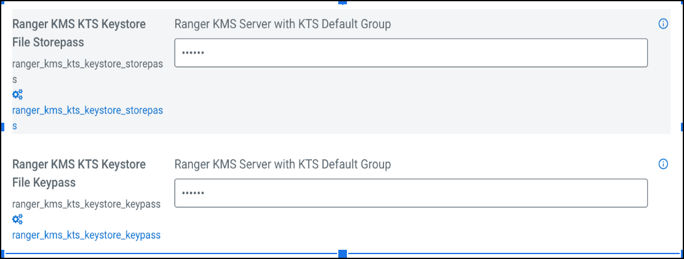Image resolution: width=684 pixels, height=259 pixels.
Task: Open the blue ranger_kms_kts_keystore_keypass link
Action: click(x=86, y=235)
